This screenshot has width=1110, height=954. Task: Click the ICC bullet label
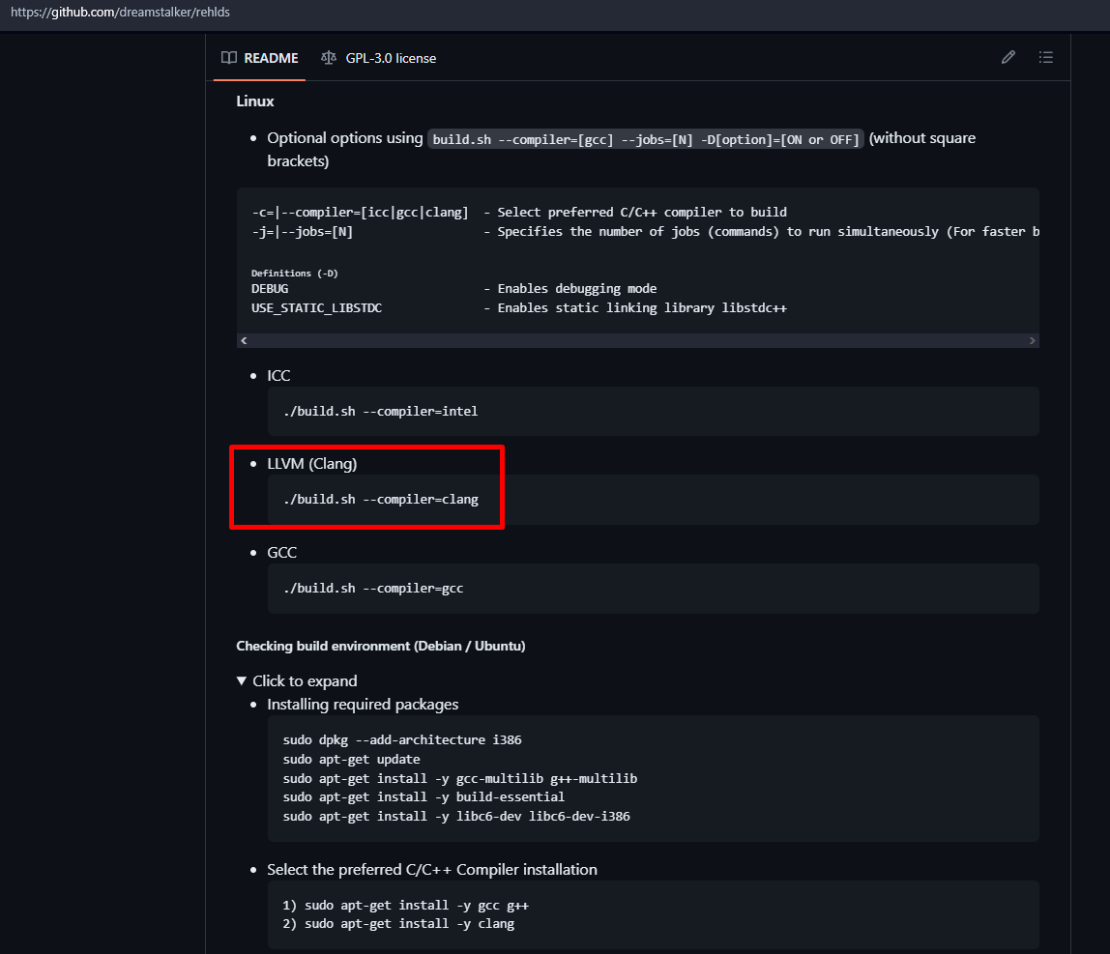tap(278, 376)
